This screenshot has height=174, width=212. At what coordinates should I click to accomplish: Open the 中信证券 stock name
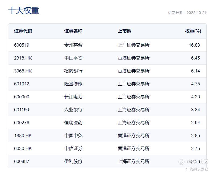[x=73, y=148]
